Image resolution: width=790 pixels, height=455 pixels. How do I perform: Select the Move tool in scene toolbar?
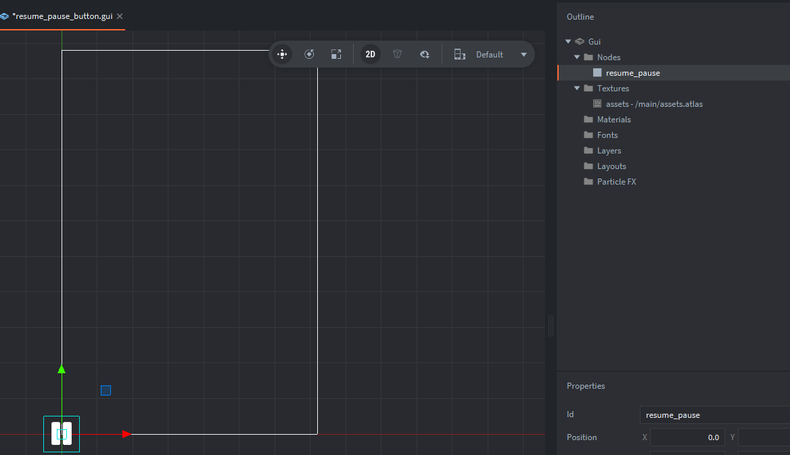pyautogui.click(x=282, y=54)
